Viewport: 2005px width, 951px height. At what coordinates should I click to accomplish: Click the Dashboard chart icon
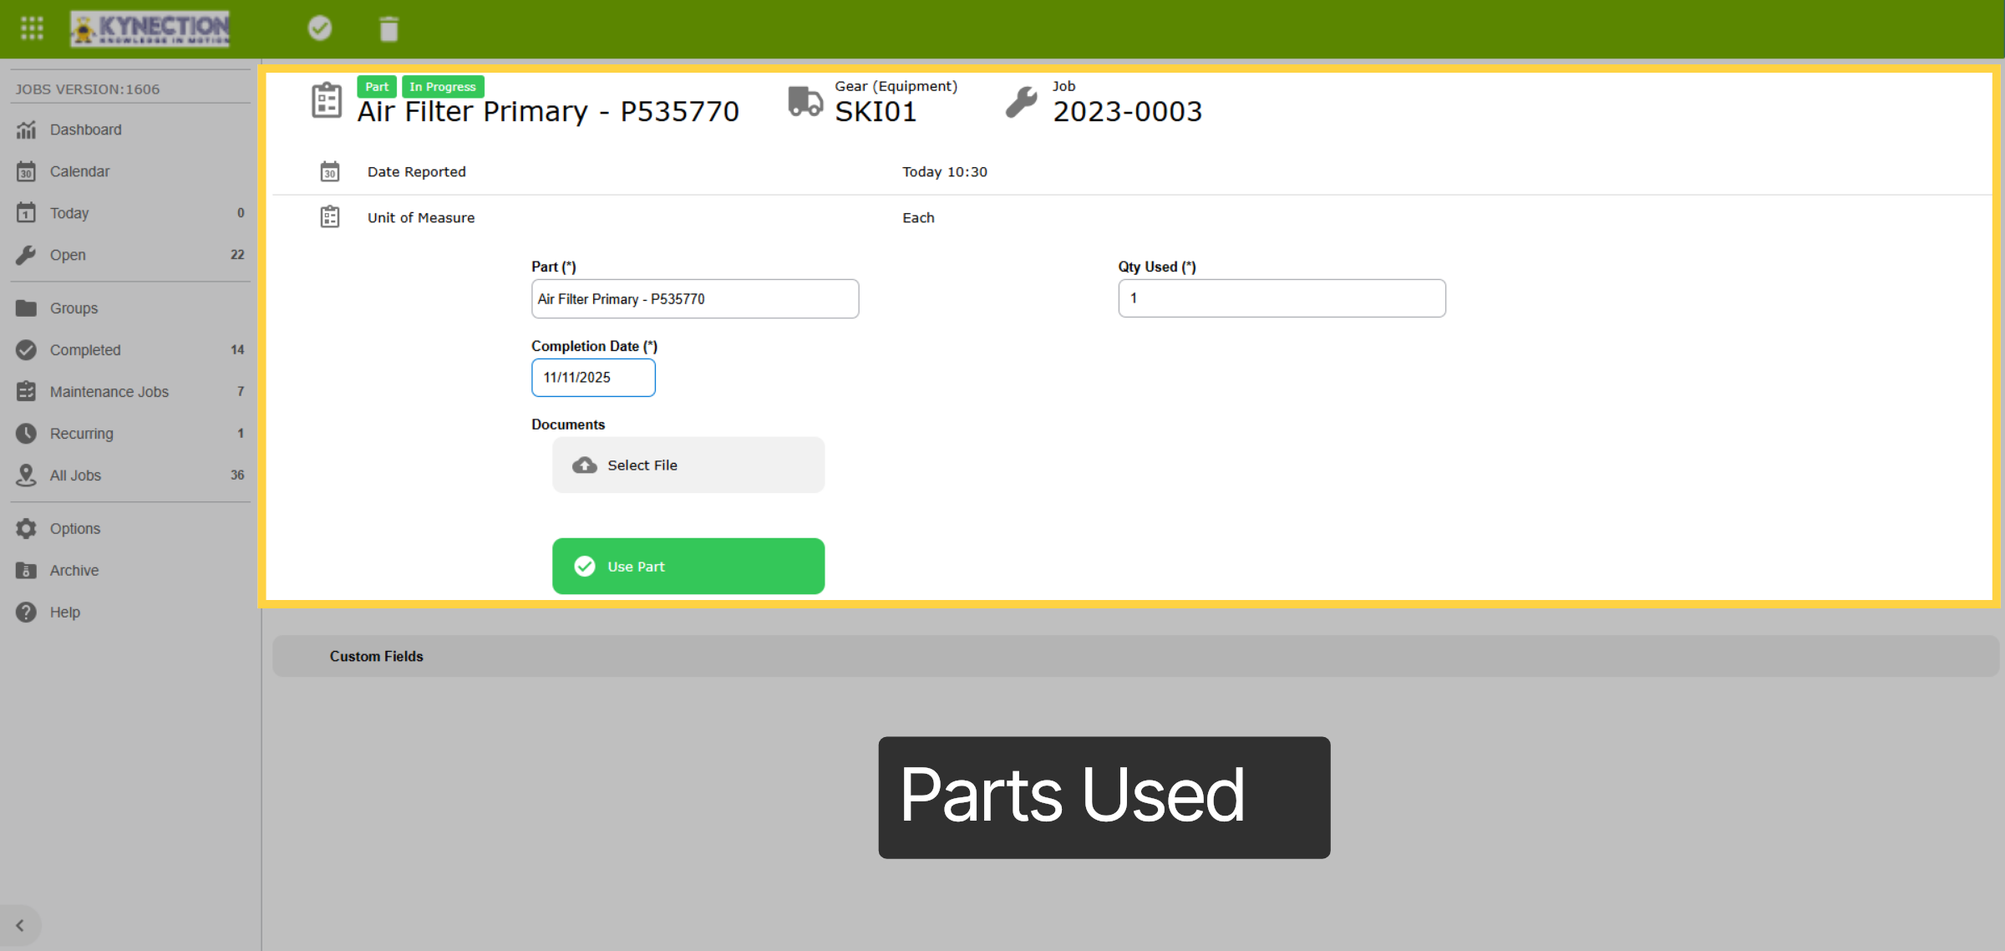27,130
